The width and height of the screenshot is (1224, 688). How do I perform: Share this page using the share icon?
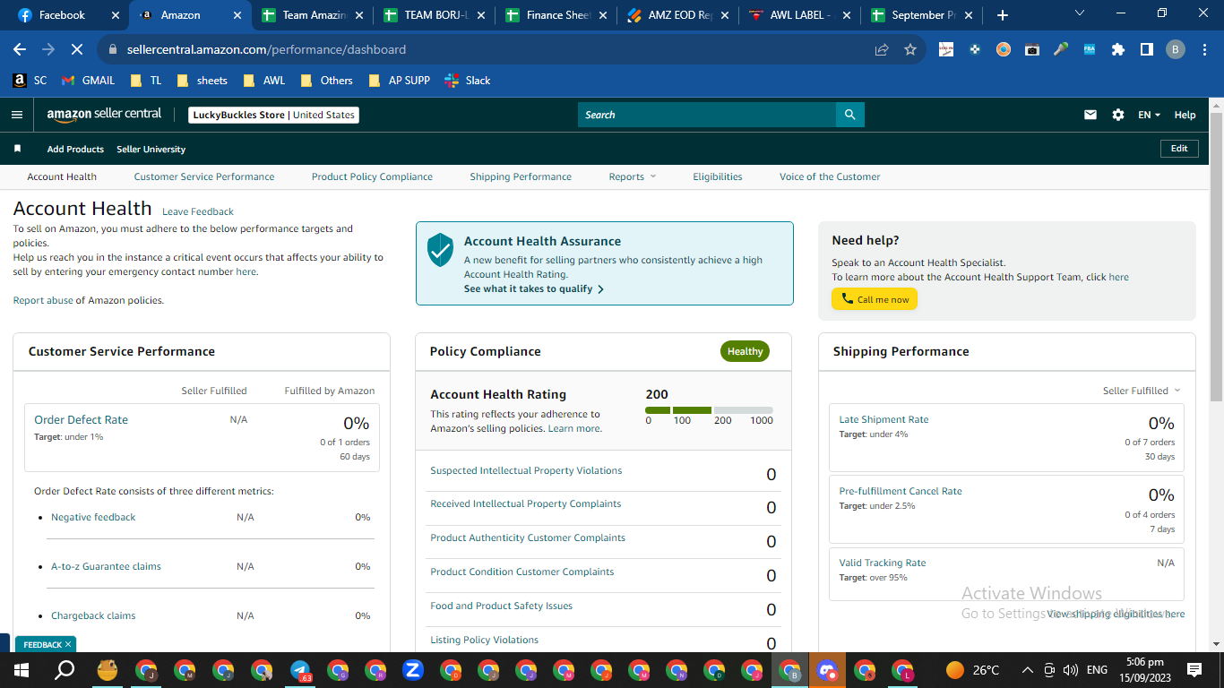[882, 49]
